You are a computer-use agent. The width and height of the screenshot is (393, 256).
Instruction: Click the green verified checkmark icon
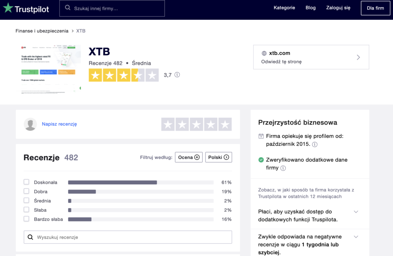coord(261,160)
